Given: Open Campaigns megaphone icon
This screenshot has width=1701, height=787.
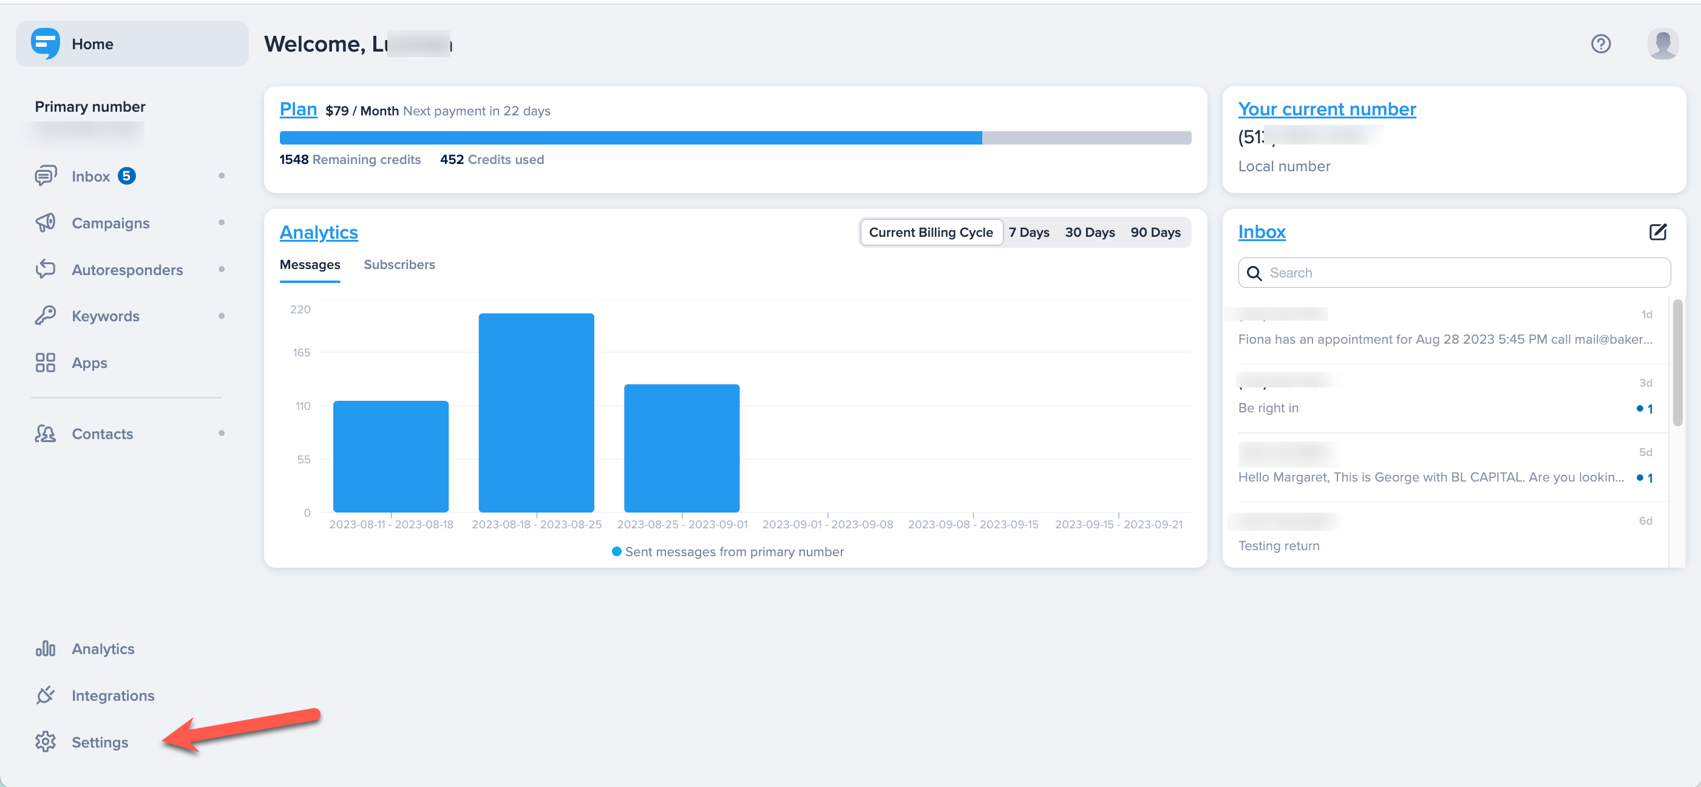Looking at the screenshot, I should 46,223.
